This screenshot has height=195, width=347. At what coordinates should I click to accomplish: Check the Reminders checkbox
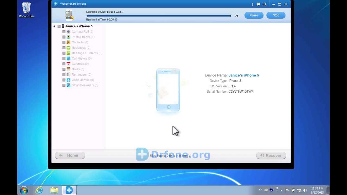tap(64, 74)
